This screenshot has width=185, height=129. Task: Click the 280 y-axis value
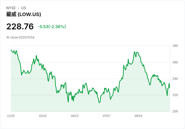175,46
